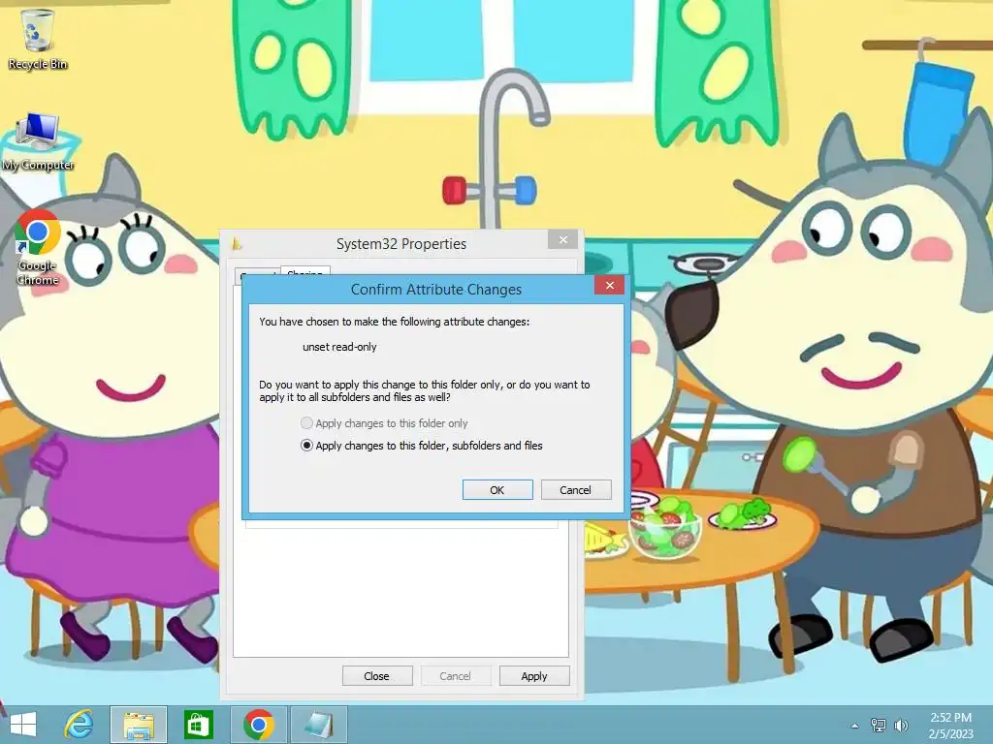Select the My Computer desktop icon
This screenshot has width=993, height=744.
point(38,142)
